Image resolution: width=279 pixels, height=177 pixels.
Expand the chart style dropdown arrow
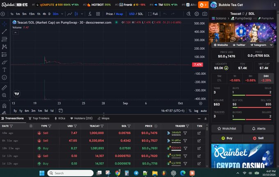(82, 14)
